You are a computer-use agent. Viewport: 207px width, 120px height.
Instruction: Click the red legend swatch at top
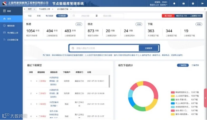(x=173, y=92)
